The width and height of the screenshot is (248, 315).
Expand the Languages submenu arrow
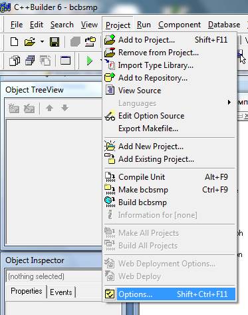click(x=229, y=103)
